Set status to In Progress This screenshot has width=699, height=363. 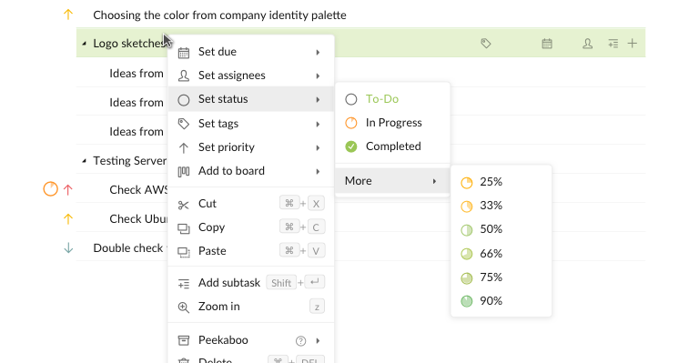[x=392, y=123]
